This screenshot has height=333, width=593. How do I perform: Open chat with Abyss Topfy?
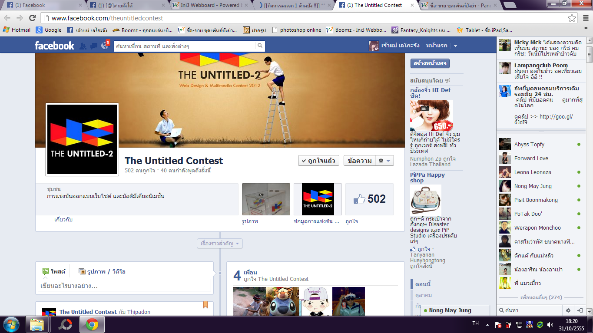540,145
